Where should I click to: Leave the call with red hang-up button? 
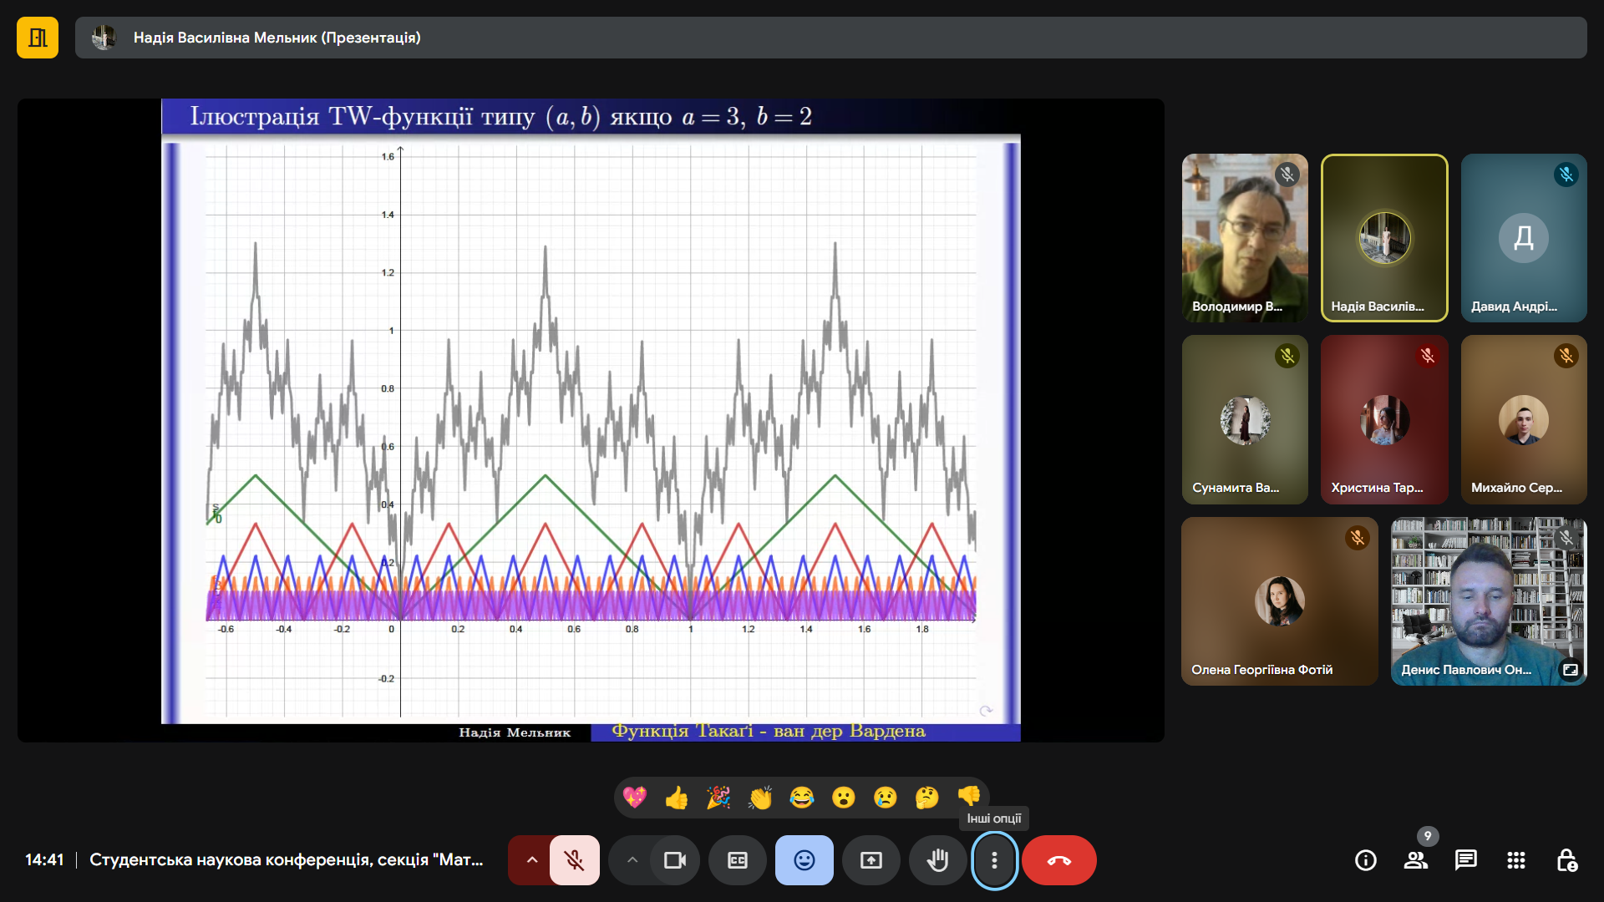coord(1059,860)
